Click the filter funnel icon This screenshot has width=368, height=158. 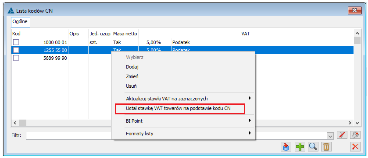pos(342,135)
